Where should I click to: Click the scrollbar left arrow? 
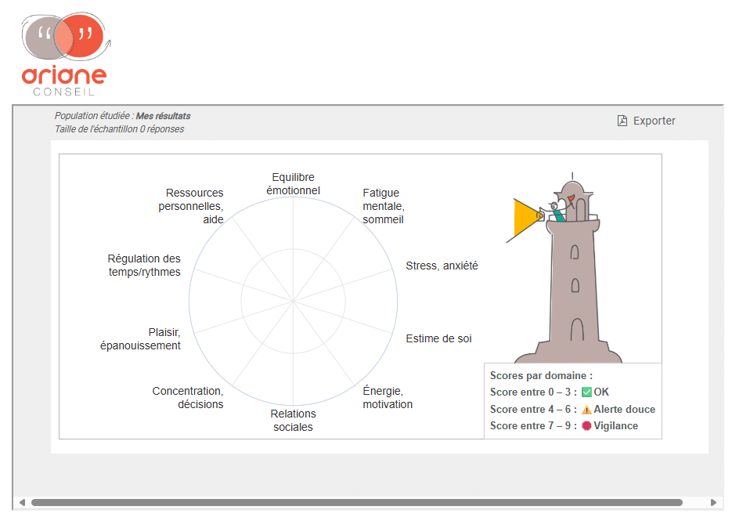[22, 502]
